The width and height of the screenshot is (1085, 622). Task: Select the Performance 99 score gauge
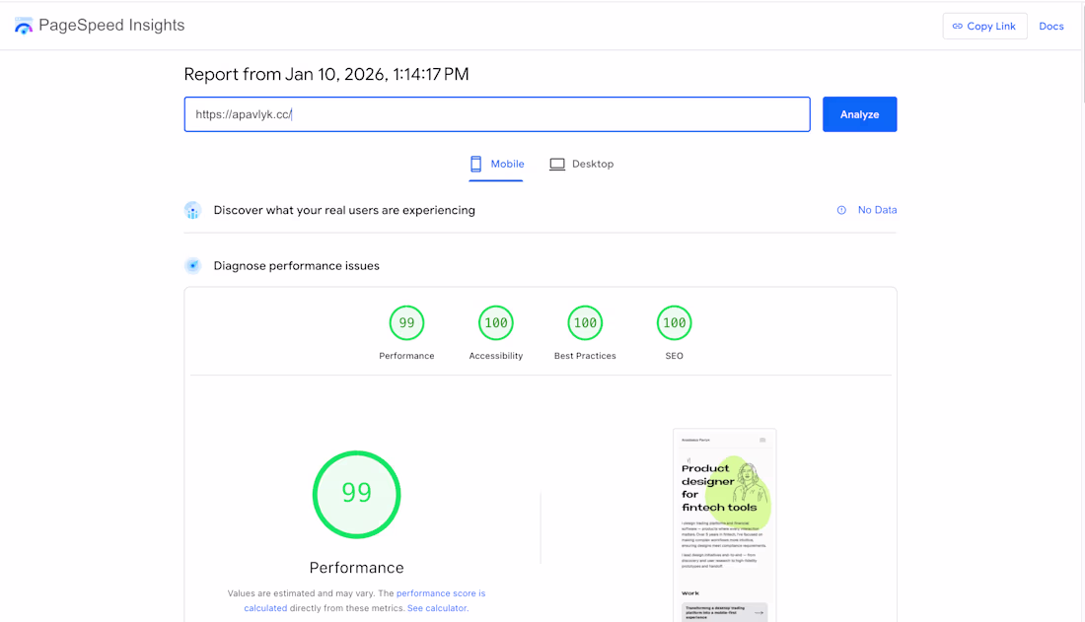[406, 323]
